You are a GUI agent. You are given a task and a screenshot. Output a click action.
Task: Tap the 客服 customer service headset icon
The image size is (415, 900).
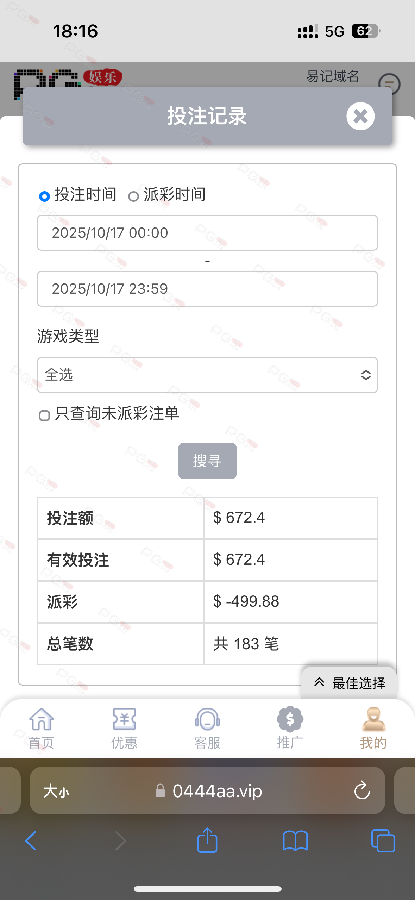pyautogui.click(x=207, y=720)
